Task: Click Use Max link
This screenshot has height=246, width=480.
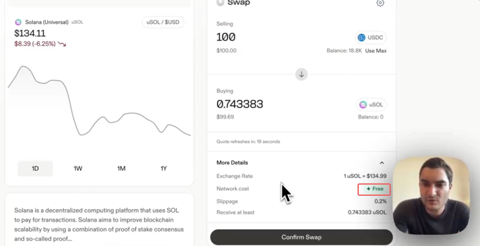Action: pyautogui.click(x=376, y=51)
